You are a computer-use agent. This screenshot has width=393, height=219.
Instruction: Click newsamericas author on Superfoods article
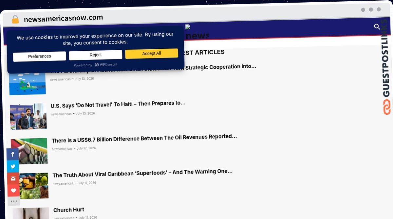(63, 183)
